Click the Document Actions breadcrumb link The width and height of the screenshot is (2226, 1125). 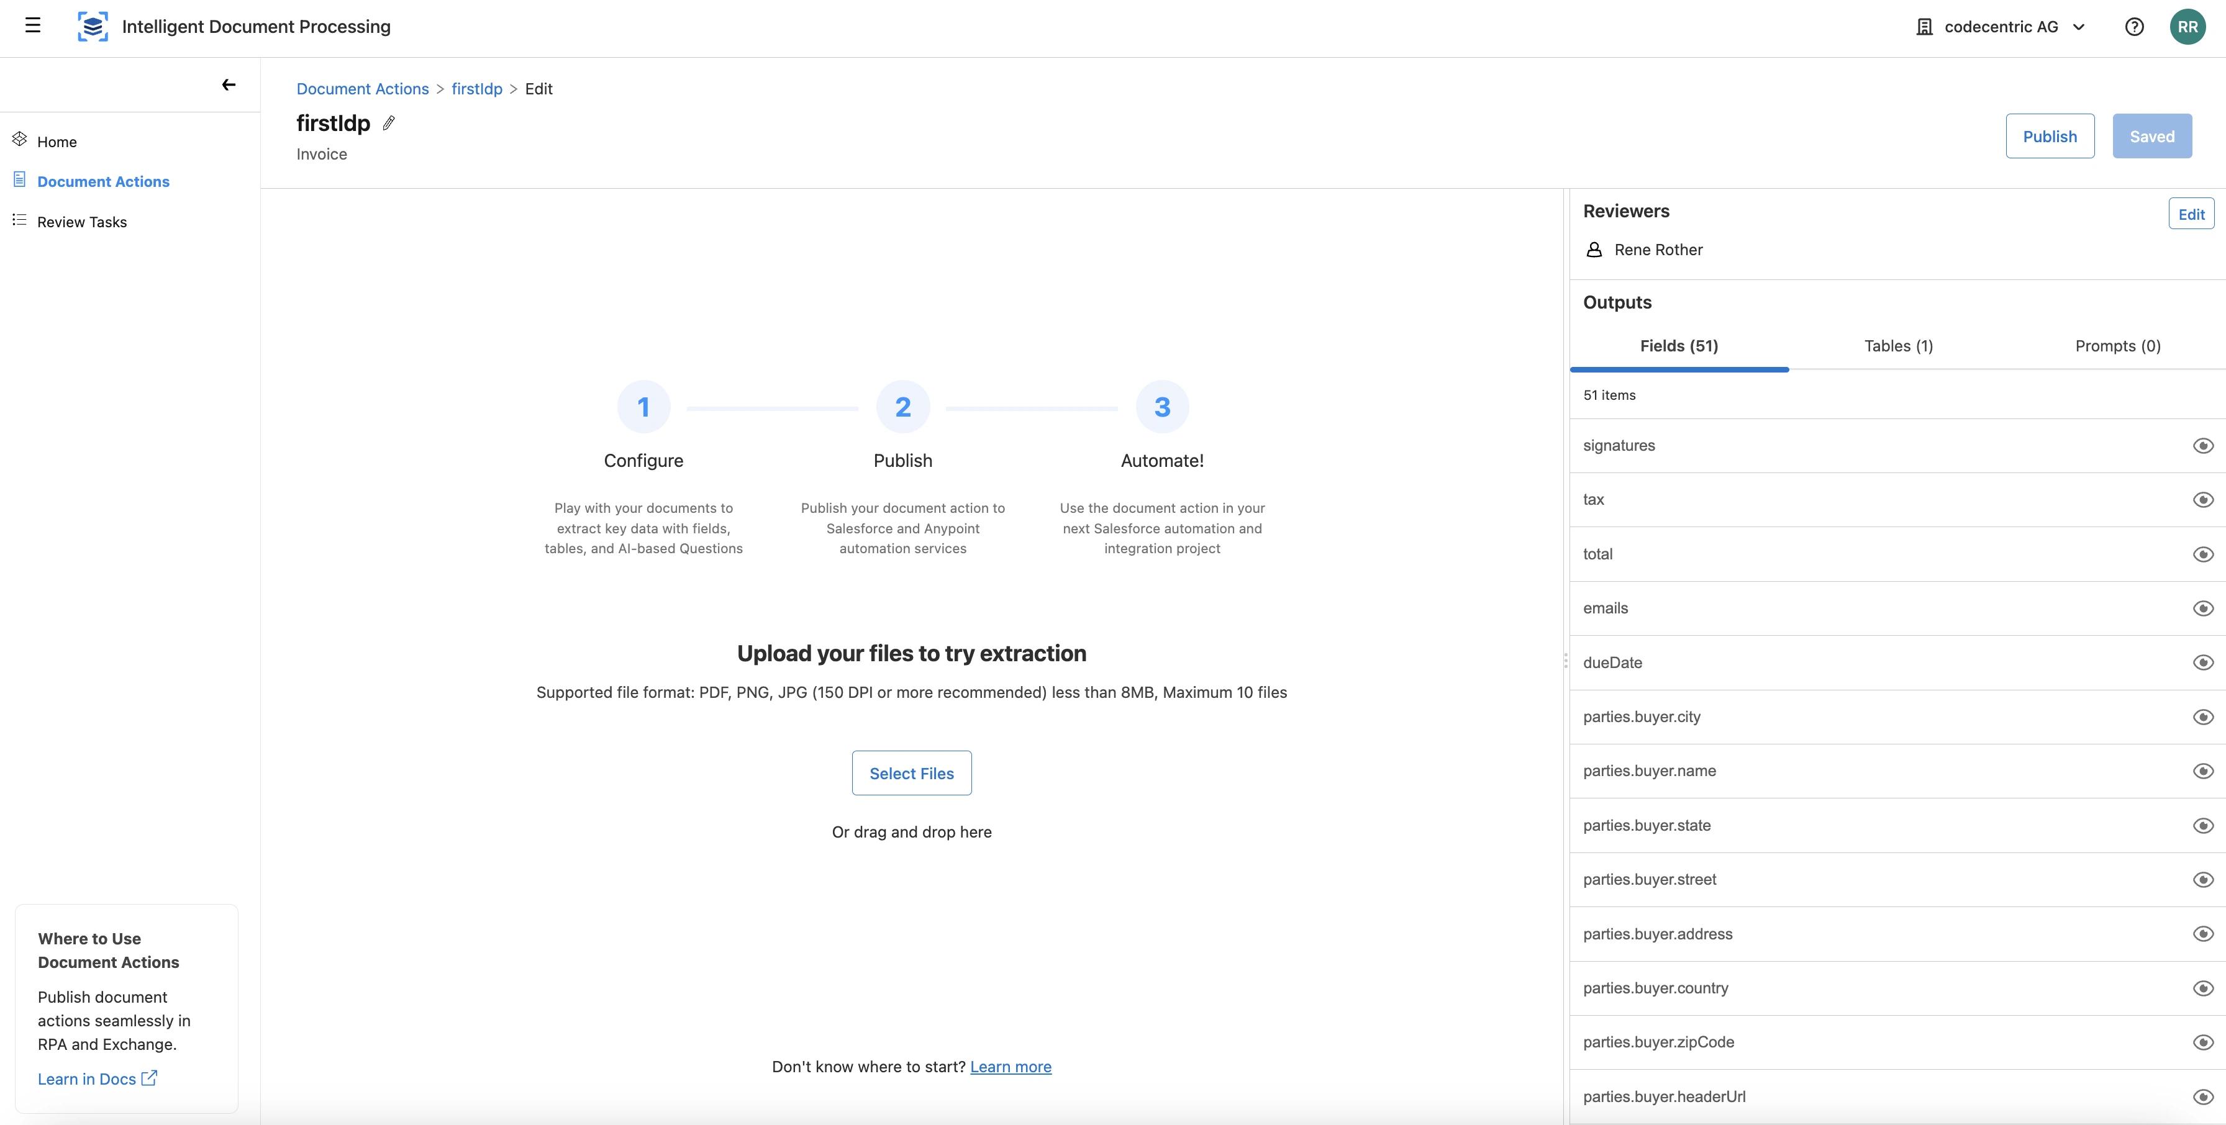(x=362, y=89)
